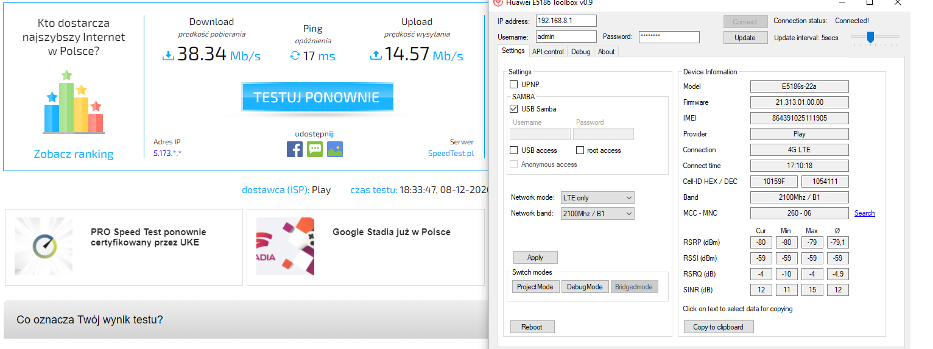Click the DebugMode button
The width and height of the screenshot is (933, 349).
[585, 286]
